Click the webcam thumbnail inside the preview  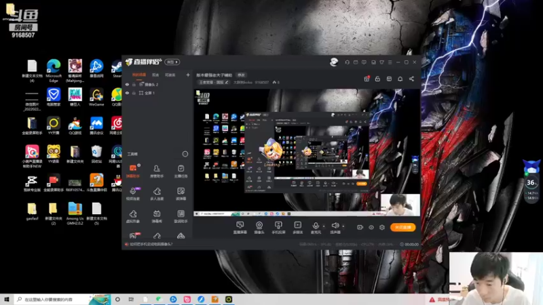pyautogui.click(x=400, y=205)
